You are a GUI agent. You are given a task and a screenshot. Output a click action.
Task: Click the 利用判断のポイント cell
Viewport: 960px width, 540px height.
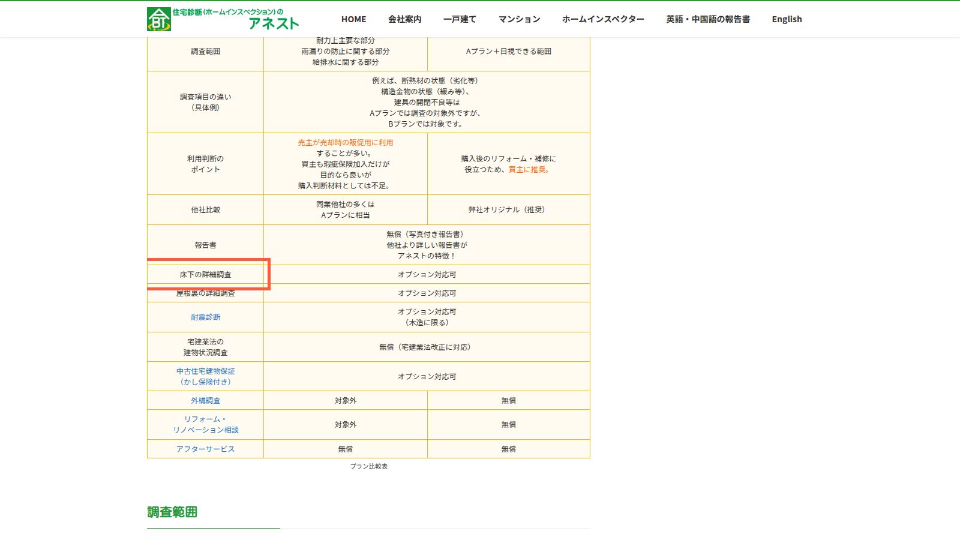click(x=206, y=164)
